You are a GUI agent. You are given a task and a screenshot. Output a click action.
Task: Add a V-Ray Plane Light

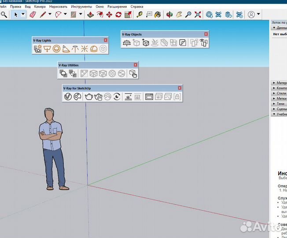coord(47,49)
